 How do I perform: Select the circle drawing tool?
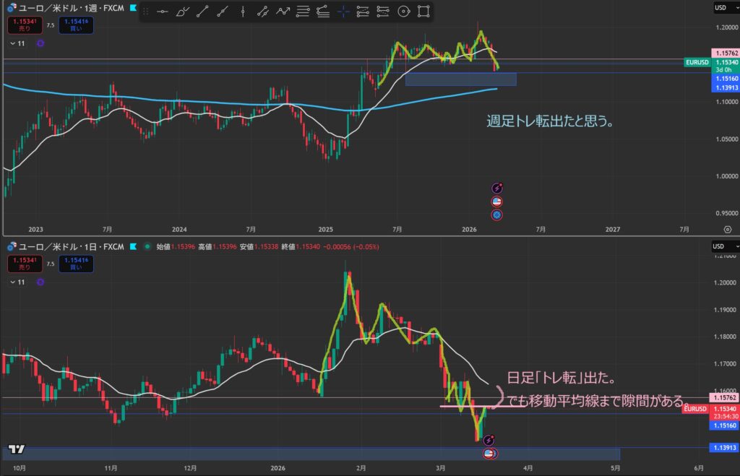pyautogui.click(x=403, y=11)
